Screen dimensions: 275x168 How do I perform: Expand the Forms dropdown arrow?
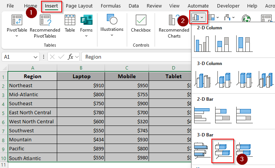coord(86,36)
